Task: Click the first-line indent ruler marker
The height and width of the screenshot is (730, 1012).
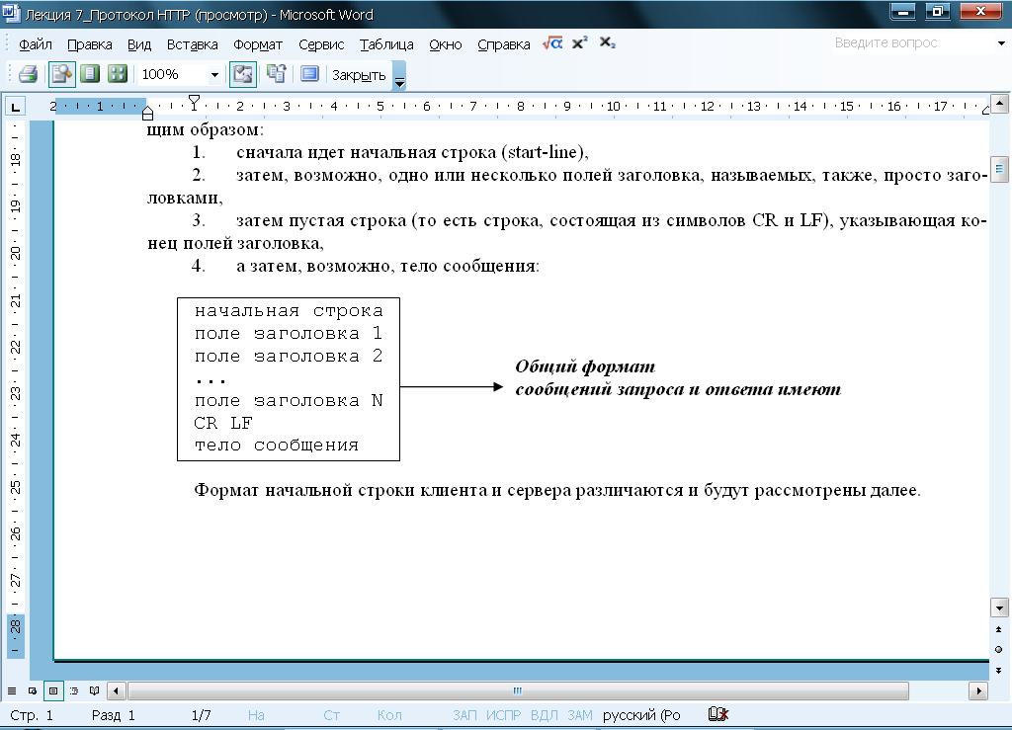Action: click(194, 101)
